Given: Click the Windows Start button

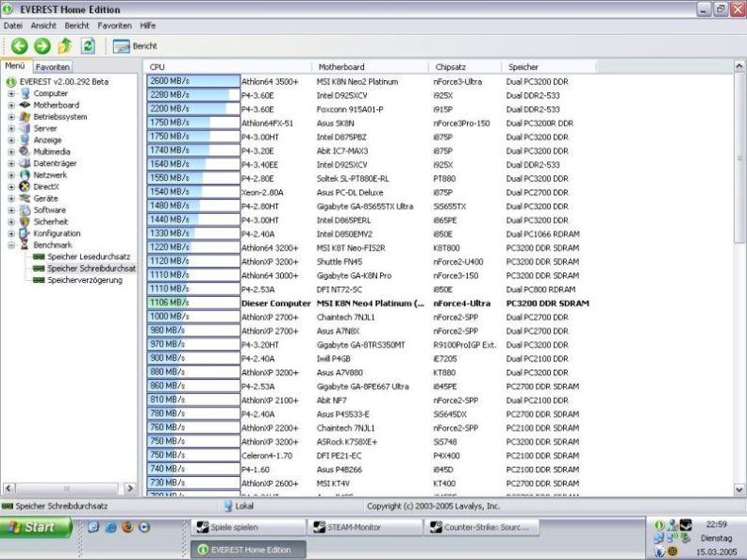Looking at the screenshot, I should [x=36, y=527].
